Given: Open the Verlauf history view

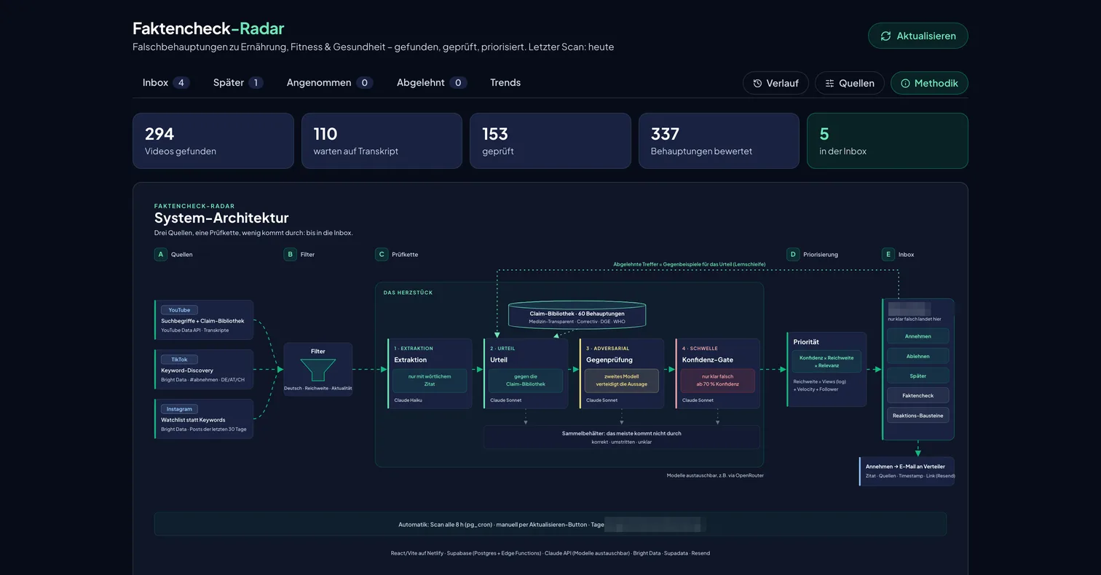Looking at the screenshot, I should [x=776, y=83].
